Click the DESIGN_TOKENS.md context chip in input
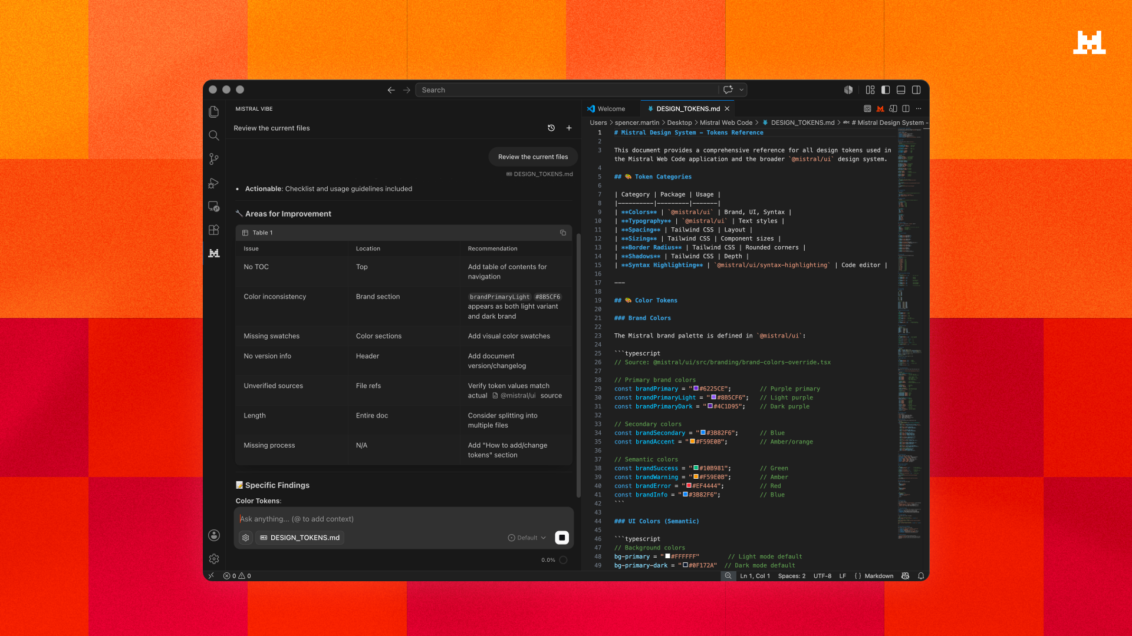The width and height of the screenshot is (1132, 636). click(300, 538)
